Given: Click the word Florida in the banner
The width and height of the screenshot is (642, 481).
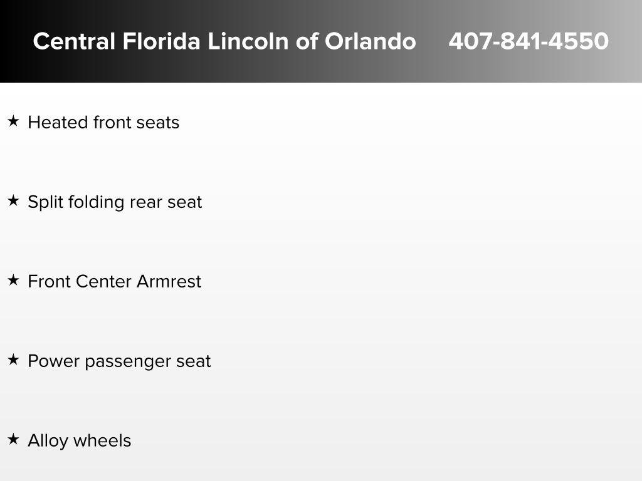Looking at the screenshot, I should [x=161, y=41].
